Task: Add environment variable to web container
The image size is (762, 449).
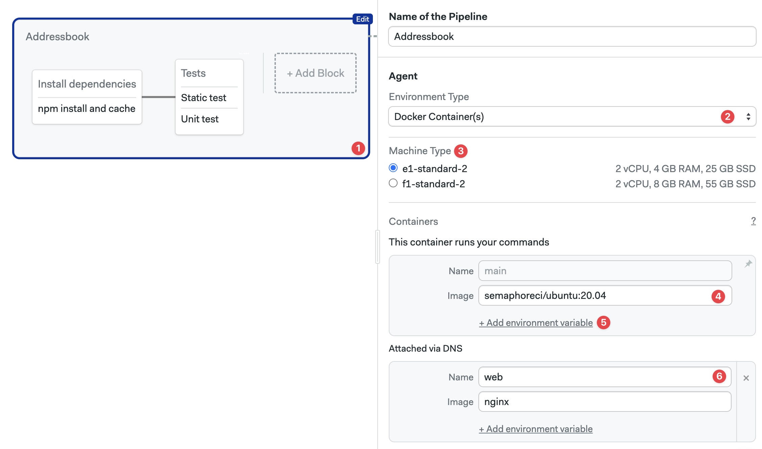Action: 536,429
